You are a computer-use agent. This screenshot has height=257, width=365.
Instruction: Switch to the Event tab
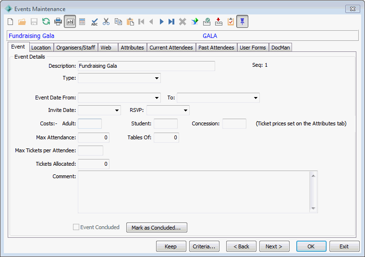[x=18, y=47]
